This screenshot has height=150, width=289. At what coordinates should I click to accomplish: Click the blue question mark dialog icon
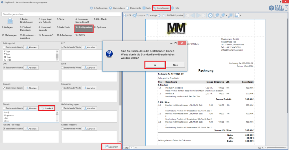click(109, 54)
